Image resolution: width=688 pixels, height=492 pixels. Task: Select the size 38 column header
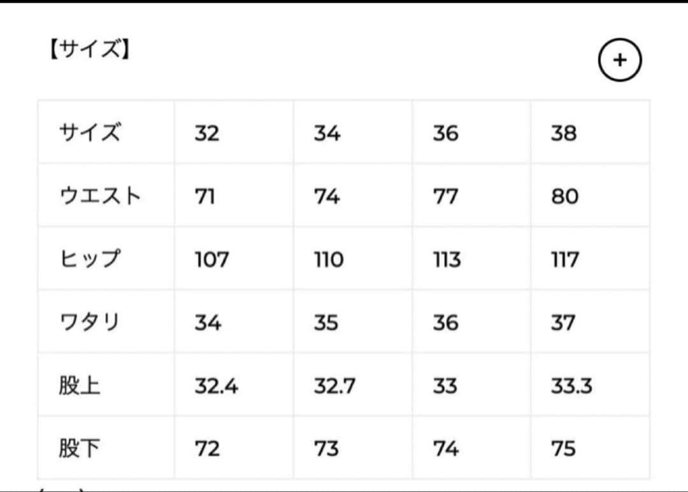click(564, 133)
